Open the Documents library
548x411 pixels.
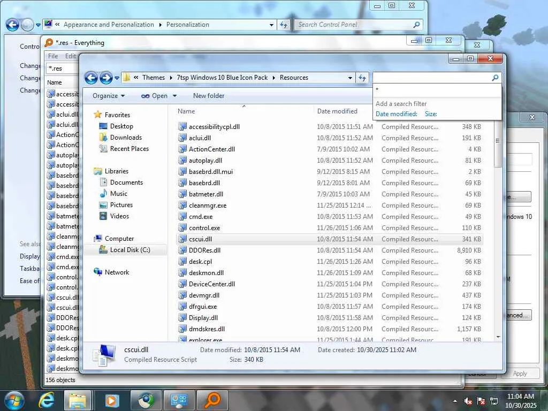tap(126, 182)
